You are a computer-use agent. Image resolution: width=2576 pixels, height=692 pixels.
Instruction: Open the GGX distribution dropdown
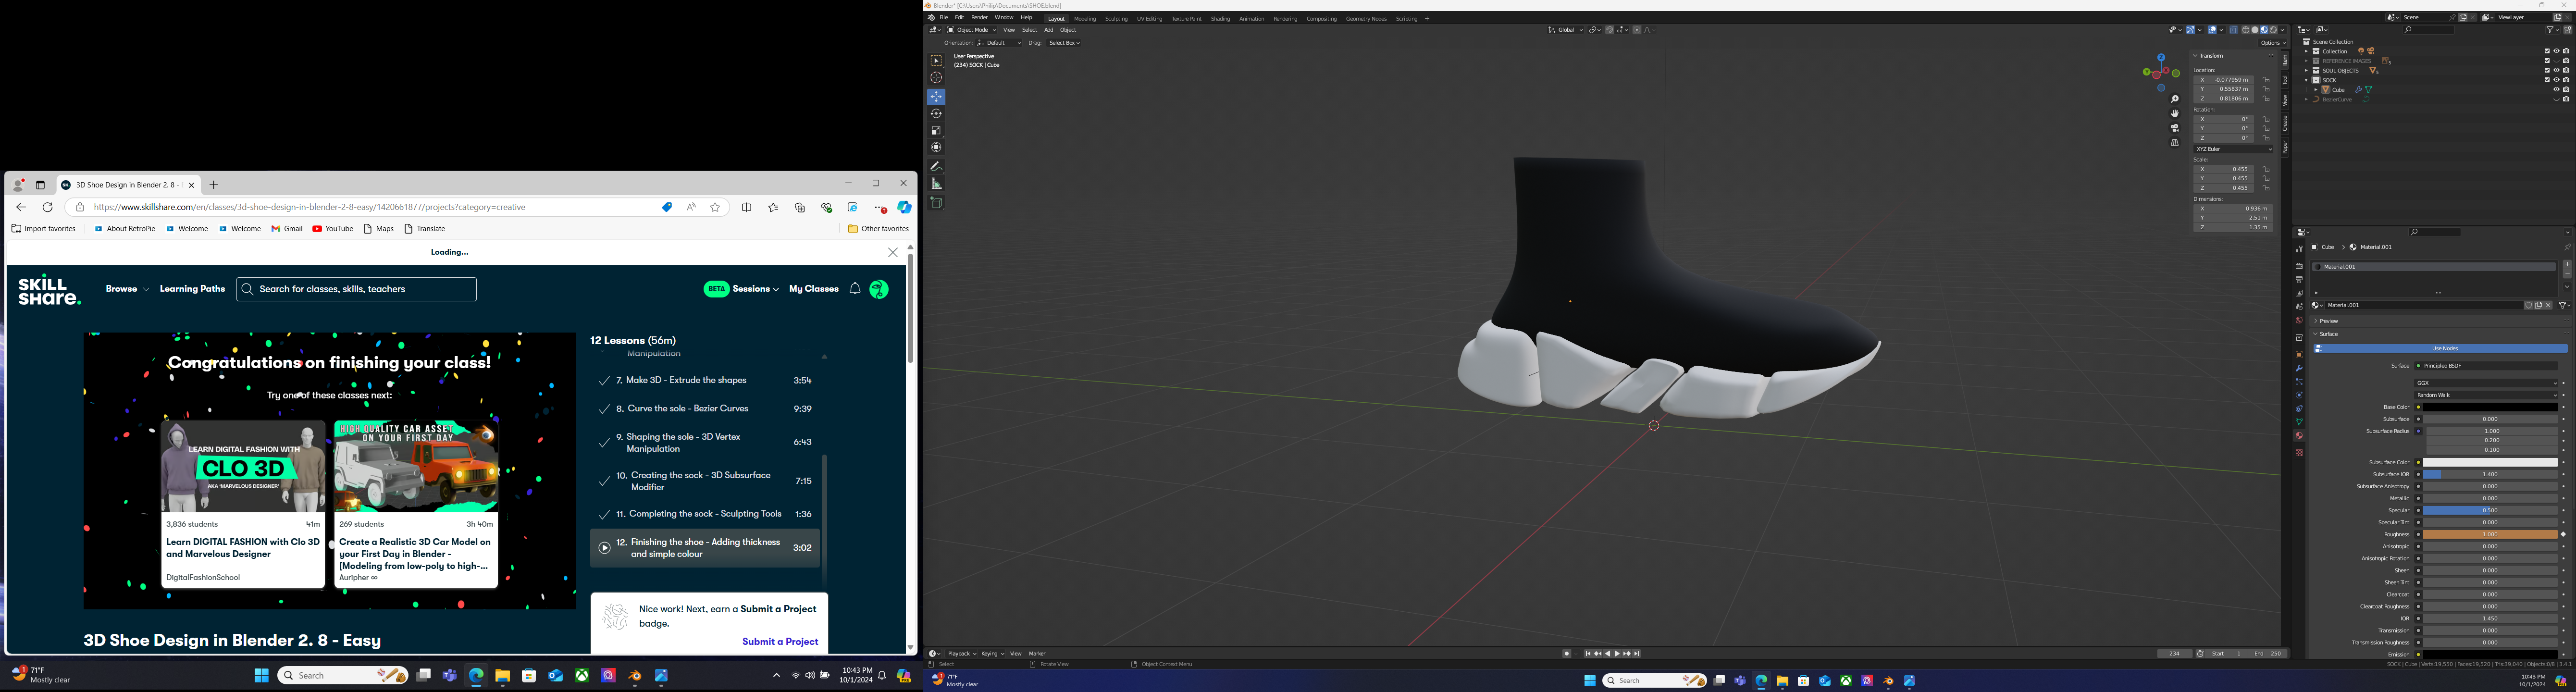(x=2486, y=383)
